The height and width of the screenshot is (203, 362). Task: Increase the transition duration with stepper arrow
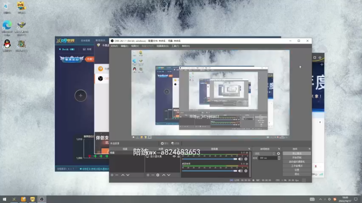pos(279,157)
